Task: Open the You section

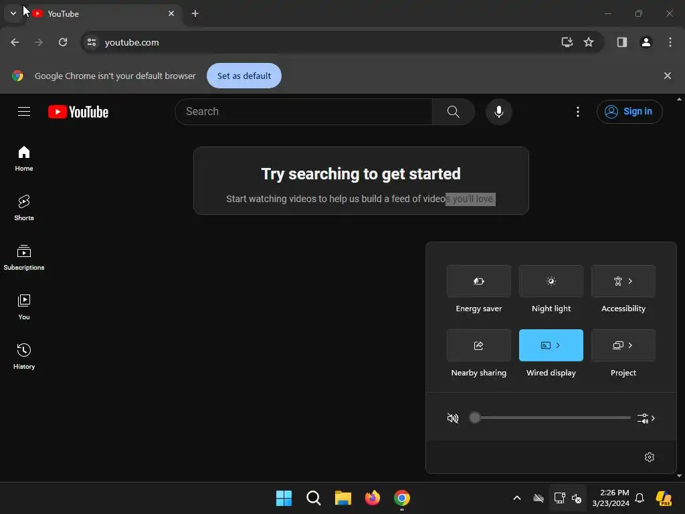Action: (24, 307)
